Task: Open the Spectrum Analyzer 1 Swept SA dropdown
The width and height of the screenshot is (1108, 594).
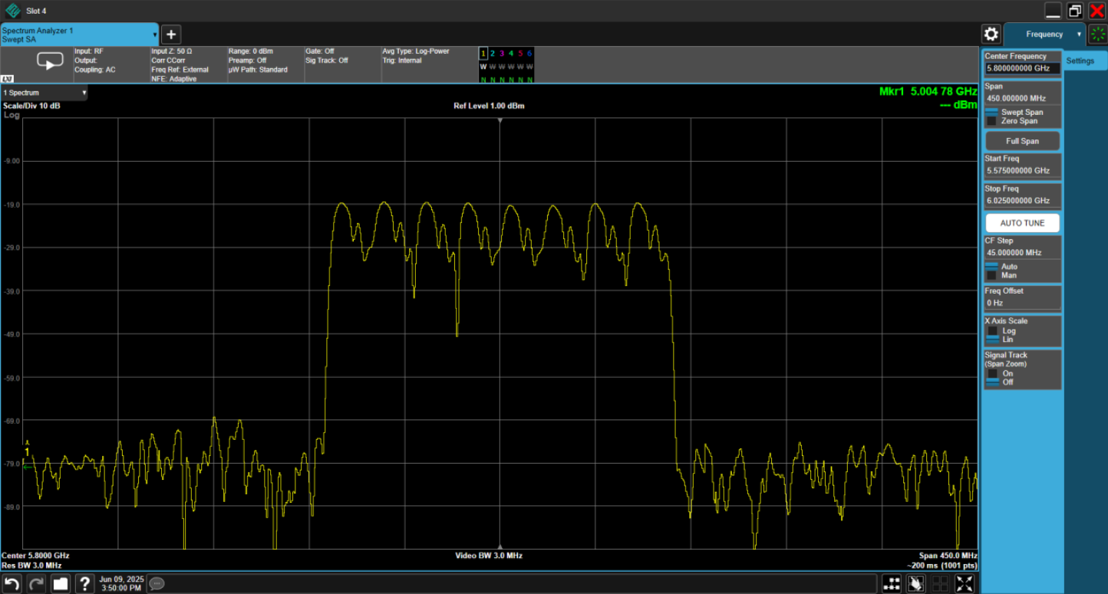Action: (x=80, y=34)
